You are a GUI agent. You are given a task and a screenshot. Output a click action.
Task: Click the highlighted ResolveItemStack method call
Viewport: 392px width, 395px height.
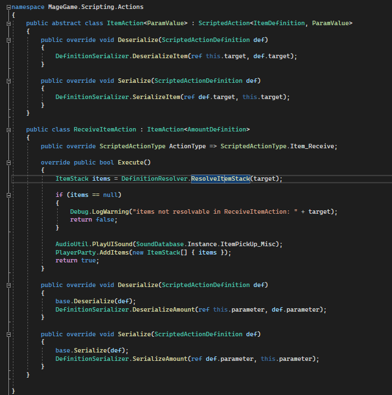tap(220, 178)
